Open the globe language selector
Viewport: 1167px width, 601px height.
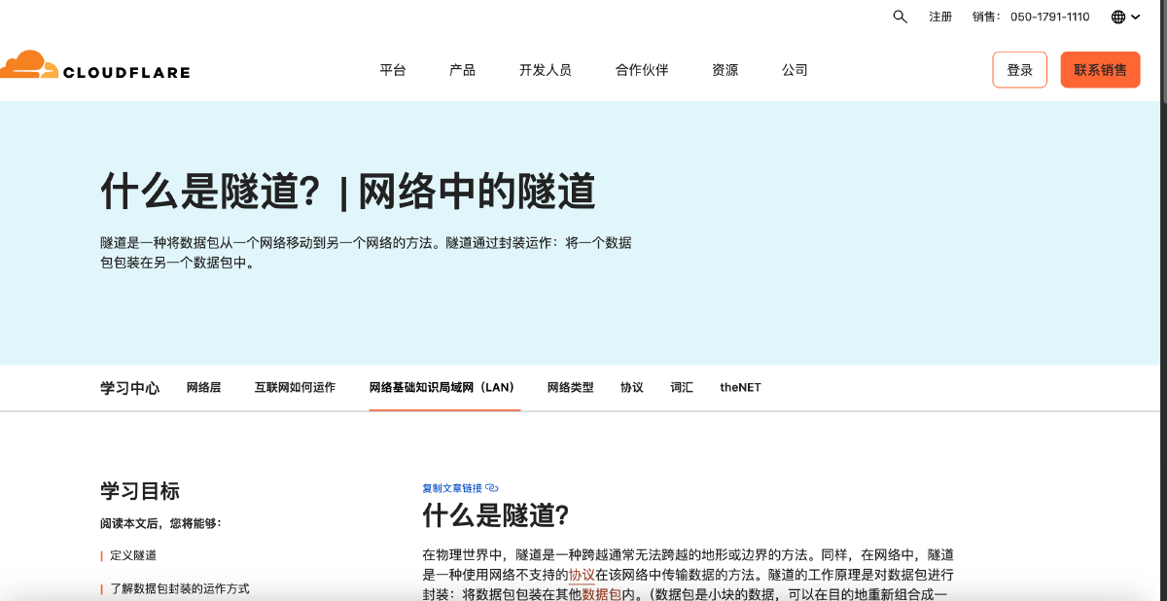pos(1118,17)
